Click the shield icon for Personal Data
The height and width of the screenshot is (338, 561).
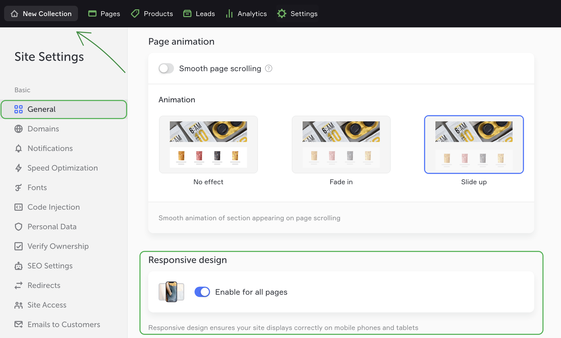click(x=18, y=227)
